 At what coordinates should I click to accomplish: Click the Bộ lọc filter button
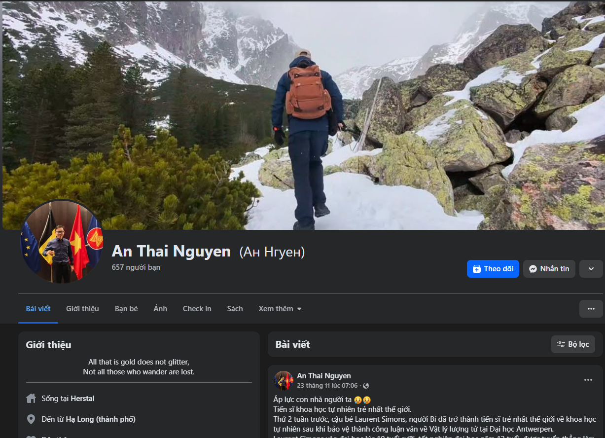coord(573,344)
